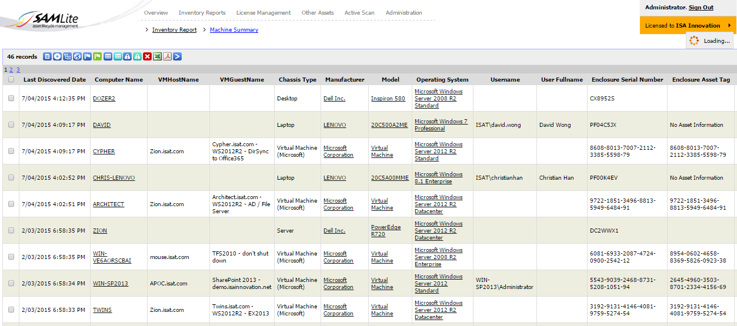Click the Inspiron 580 model link

tap(388, 99)
